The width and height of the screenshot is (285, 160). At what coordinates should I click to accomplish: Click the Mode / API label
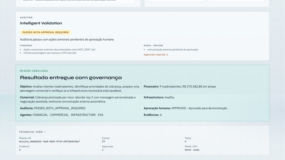(x=191, y=146)
